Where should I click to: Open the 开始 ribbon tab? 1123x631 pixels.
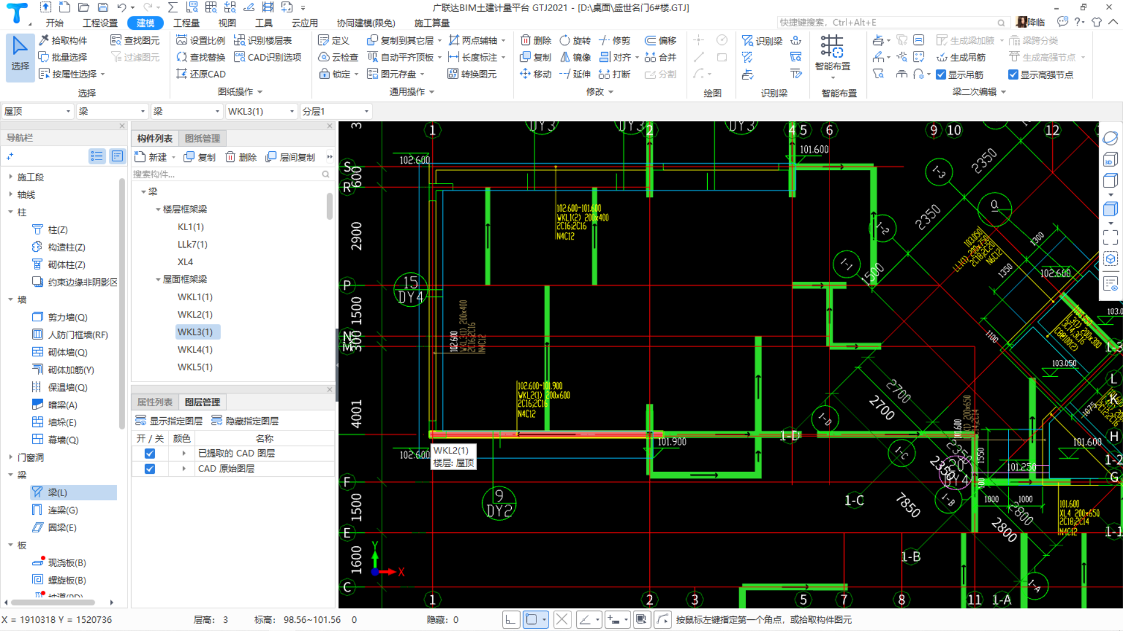click(55, 23)
